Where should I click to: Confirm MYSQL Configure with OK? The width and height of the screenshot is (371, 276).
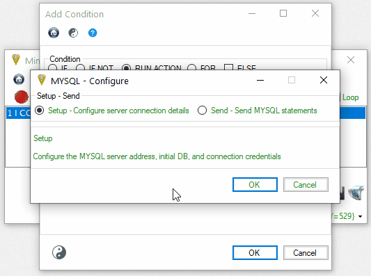(x=255, y=184)
